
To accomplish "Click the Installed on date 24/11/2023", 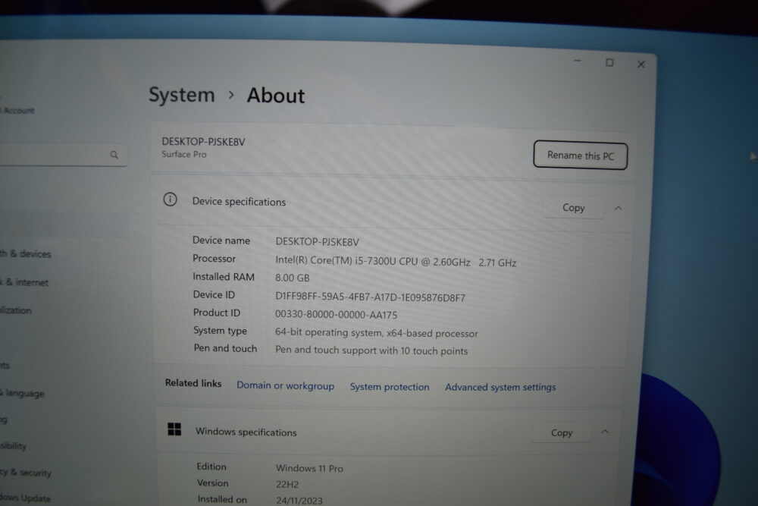I will (299, 500).
